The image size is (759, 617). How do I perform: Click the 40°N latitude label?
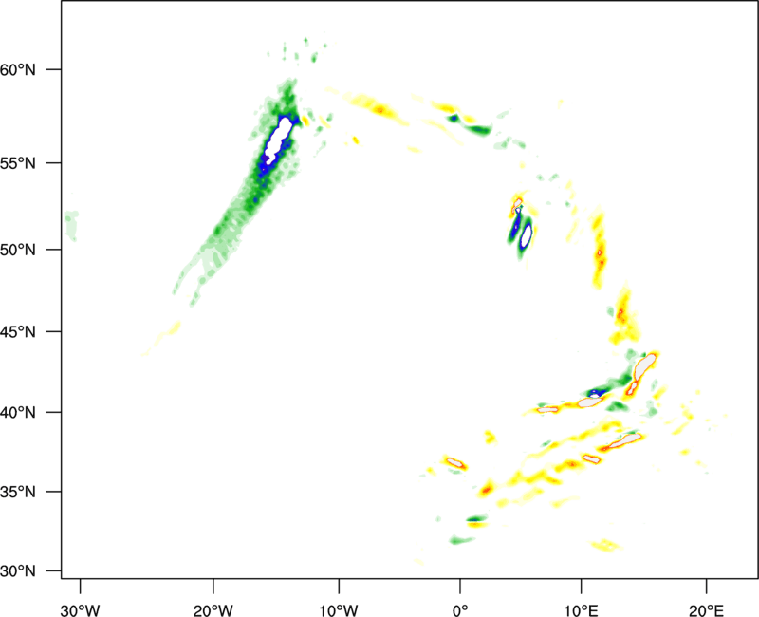(x=18, y=413)
